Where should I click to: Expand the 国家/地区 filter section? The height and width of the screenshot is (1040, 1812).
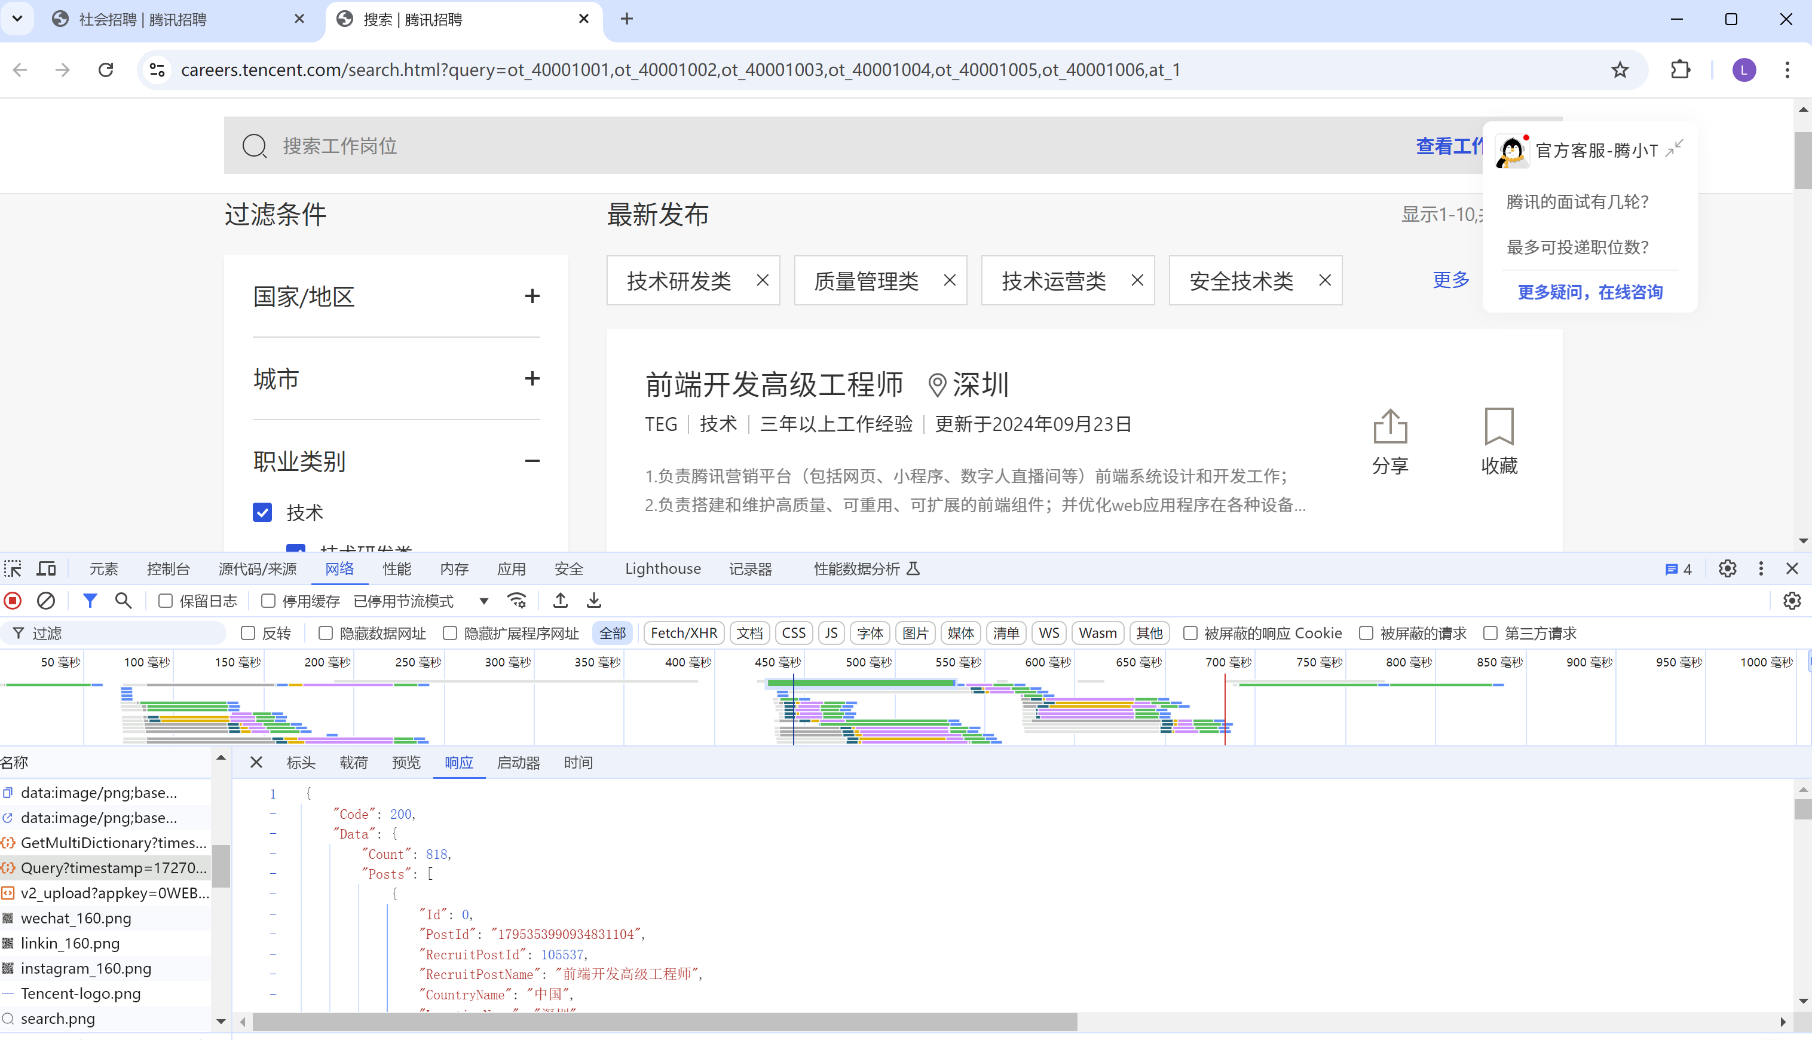point(532,296)
